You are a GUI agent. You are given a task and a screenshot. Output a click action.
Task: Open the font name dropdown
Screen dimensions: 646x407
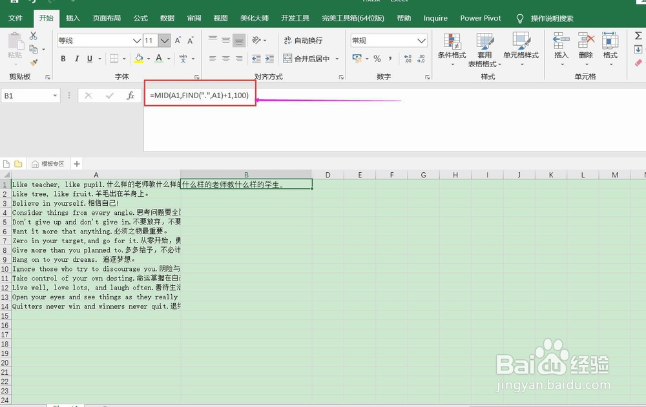[x=136, y=40]
